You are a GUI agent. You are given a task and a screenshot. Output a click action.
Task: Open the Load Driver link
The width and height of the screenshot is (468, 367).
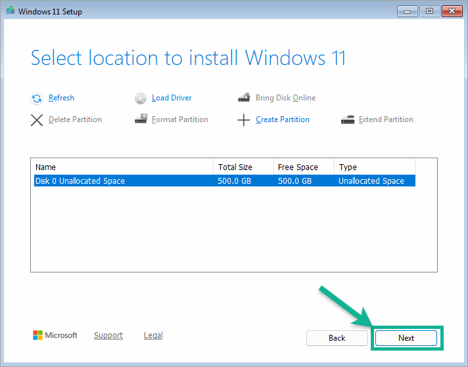[172, 98]
